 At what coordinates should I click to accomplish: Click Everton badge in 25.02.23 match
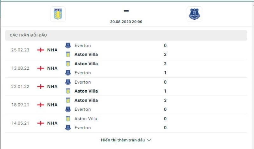pyautogui.click(x=68, y=45)
